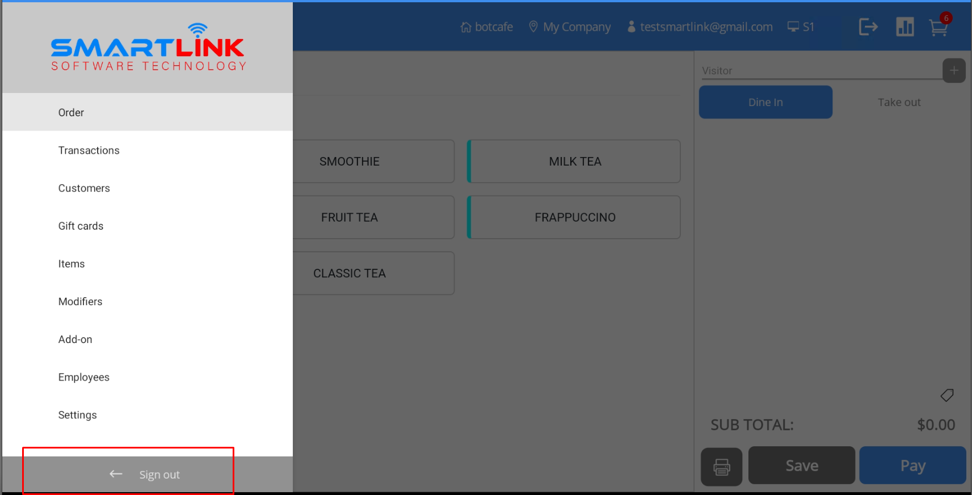
Task: Click the printer icon button
Action: point(721,467)
